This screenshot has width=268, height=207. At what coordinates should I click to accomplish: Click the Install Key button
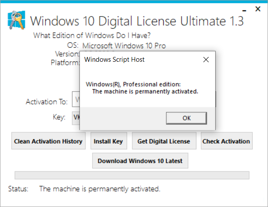[109, 141]
